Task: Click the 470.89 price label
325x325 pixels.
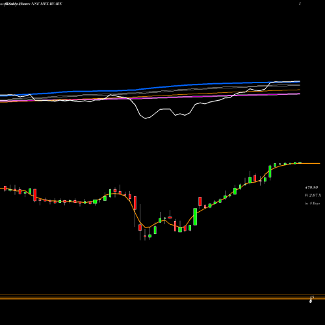Action: (x=311, y=187)
